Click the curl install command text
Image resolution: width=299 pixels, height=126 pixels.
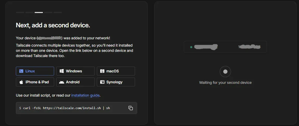[67, 108]
